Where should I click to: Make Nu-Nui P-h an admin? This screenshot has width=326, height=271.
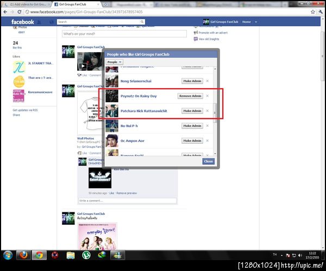pyautogui.click(x=192, y=126)
